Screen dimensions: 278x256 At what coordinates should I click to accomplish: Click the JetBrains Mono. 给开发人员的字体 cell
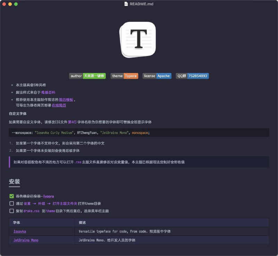pos(172,240)
